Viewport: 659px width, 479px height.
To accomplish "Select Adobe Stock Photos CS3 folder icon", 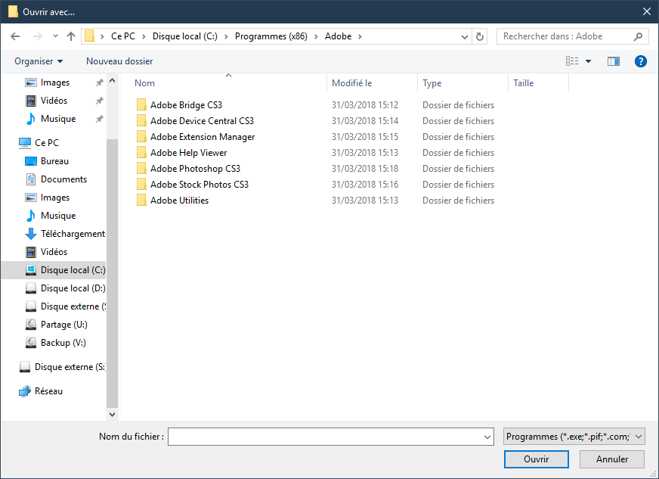I will click(x=141, y=185).
